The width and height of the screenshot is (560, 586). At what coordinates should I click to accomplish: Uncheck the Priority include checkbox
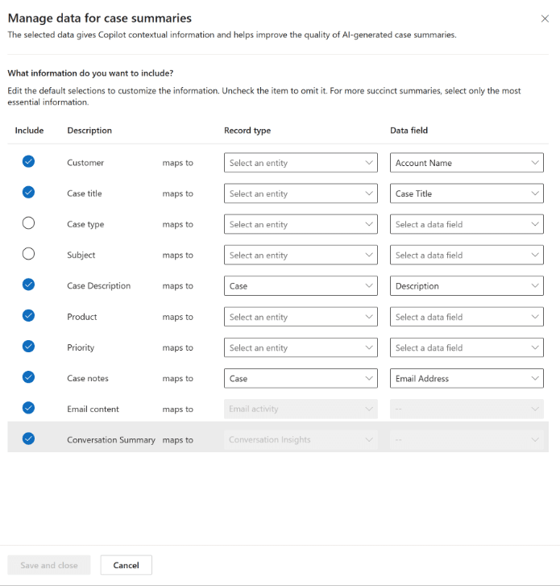pyautogui.click(x=29, y=347)
